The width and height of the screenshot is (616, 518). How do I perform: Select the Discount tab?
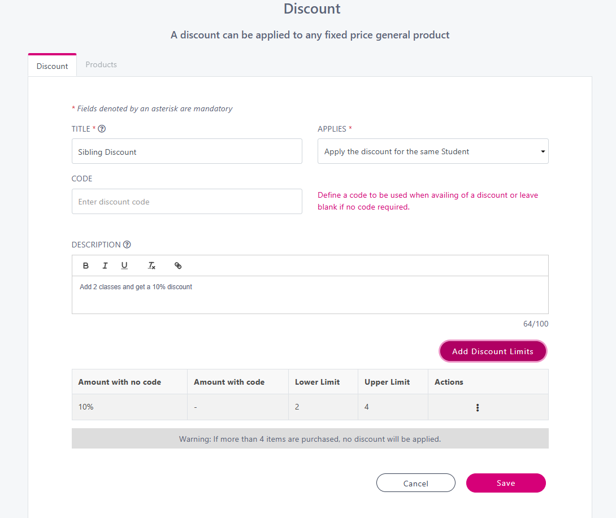(x=52, y=66)
